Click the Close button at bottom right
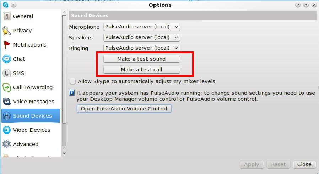 coord(304,164)
